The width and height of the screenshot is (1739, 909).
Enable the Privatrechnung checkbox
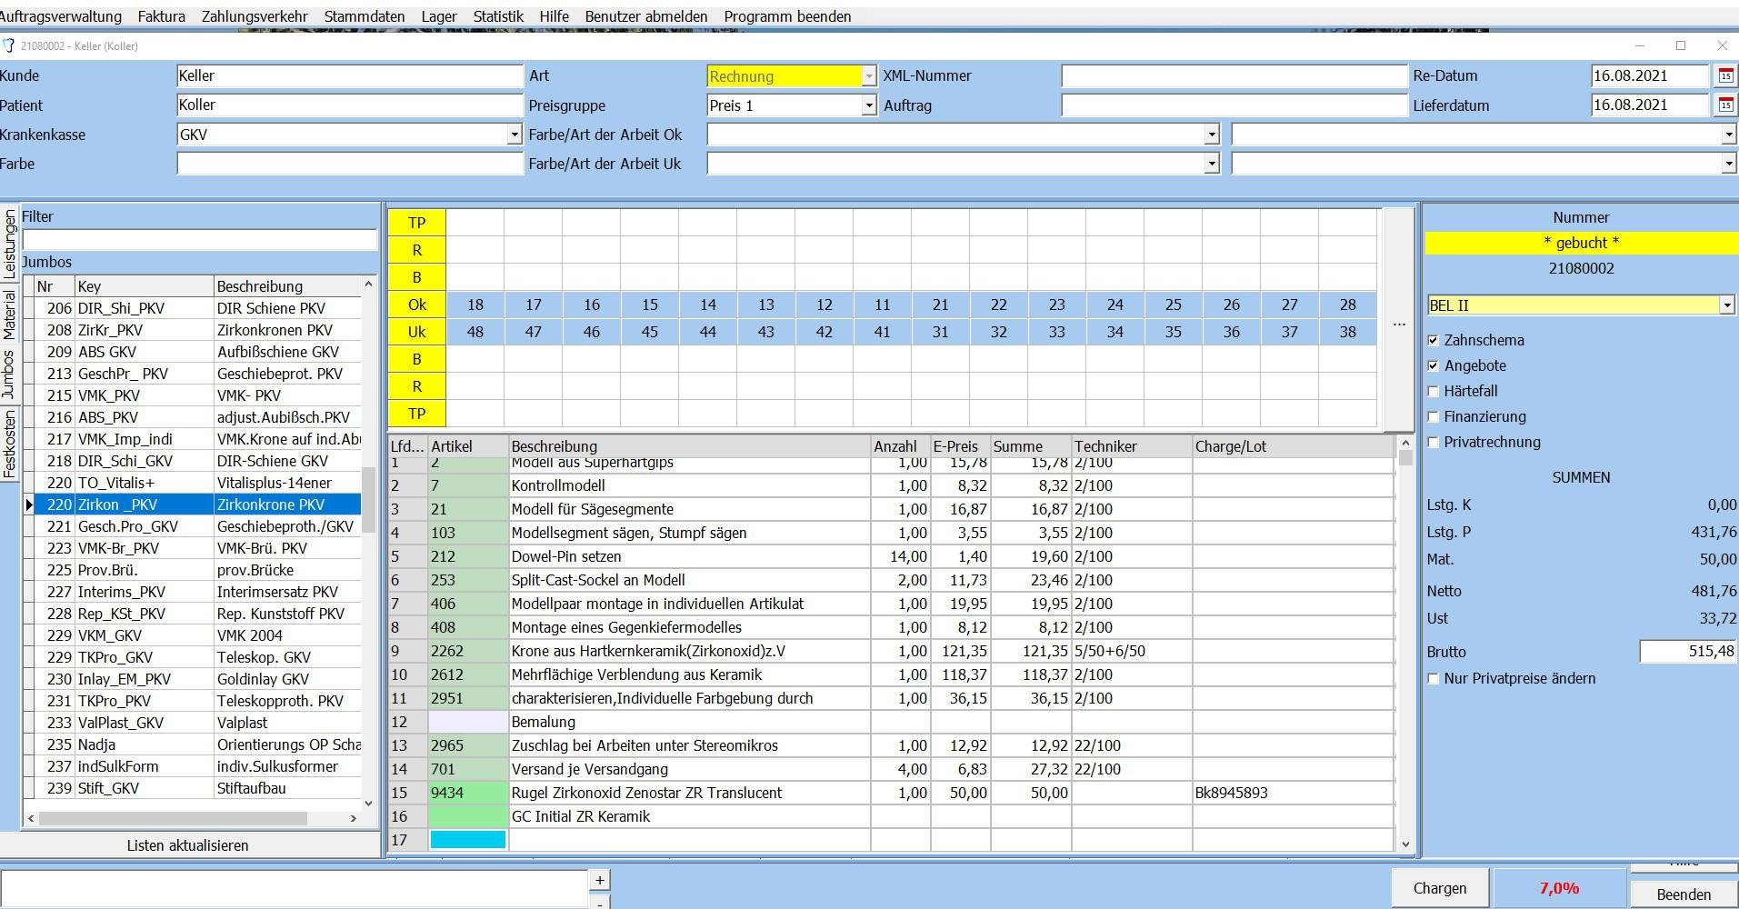[1434, 443]
